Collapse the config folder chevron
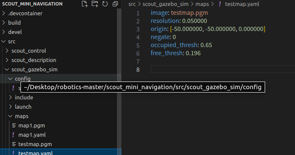This screenshot has width=295, height=155. tap(10, 79)
